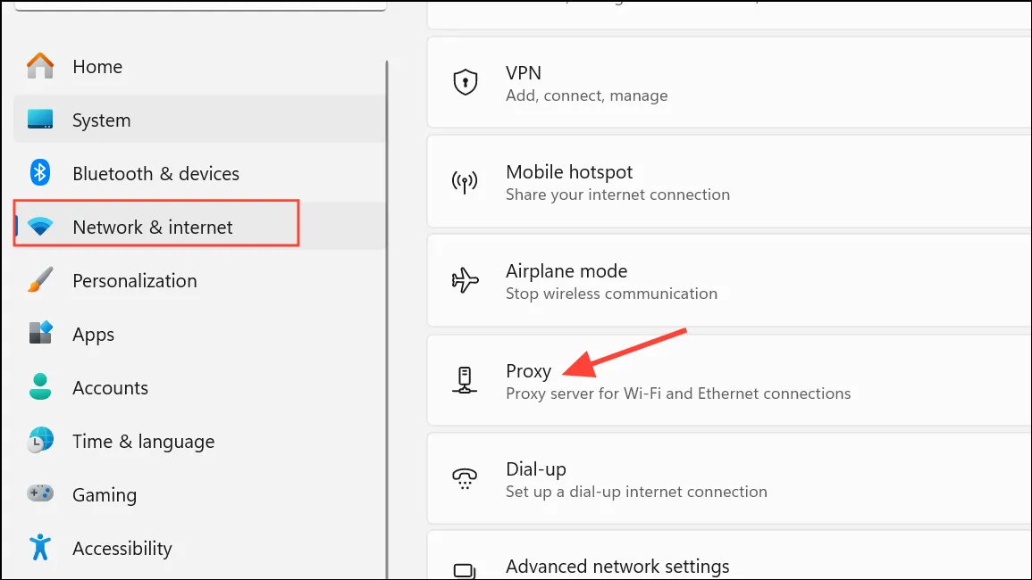
Task: Click the Home house icon
Action: [x=40, y=66]
